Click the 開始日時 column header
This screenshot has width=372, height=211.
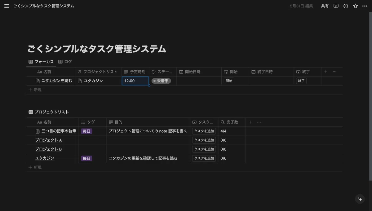[x=199, y=72]
